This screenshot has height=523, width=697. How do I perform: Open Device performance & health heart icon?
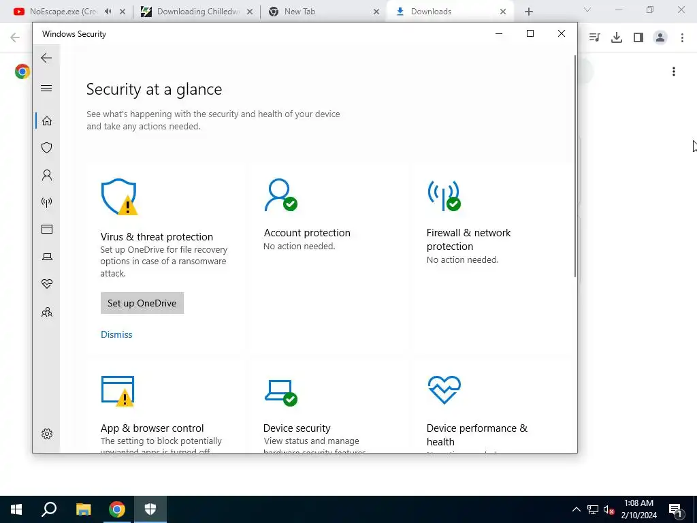pos(47,284)
